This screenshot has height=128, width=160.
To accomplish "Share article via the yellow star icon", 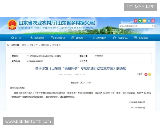I will tap(150, 74).
